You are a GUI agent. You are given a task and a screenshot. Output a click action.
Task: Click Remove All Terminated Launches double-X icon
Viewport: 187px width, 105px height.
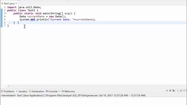pyautogui.click(x=174, y=91)
